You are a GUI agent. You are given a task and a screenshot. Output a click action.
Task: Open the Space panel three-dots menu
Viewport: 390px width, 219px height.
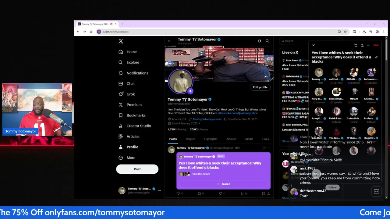click(369, 45)
